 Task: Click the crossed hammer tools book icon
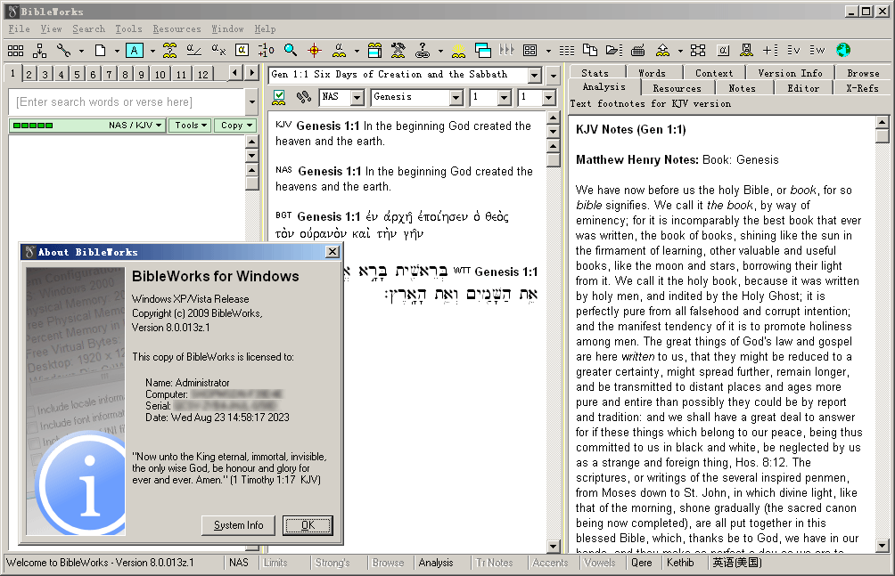398,51
